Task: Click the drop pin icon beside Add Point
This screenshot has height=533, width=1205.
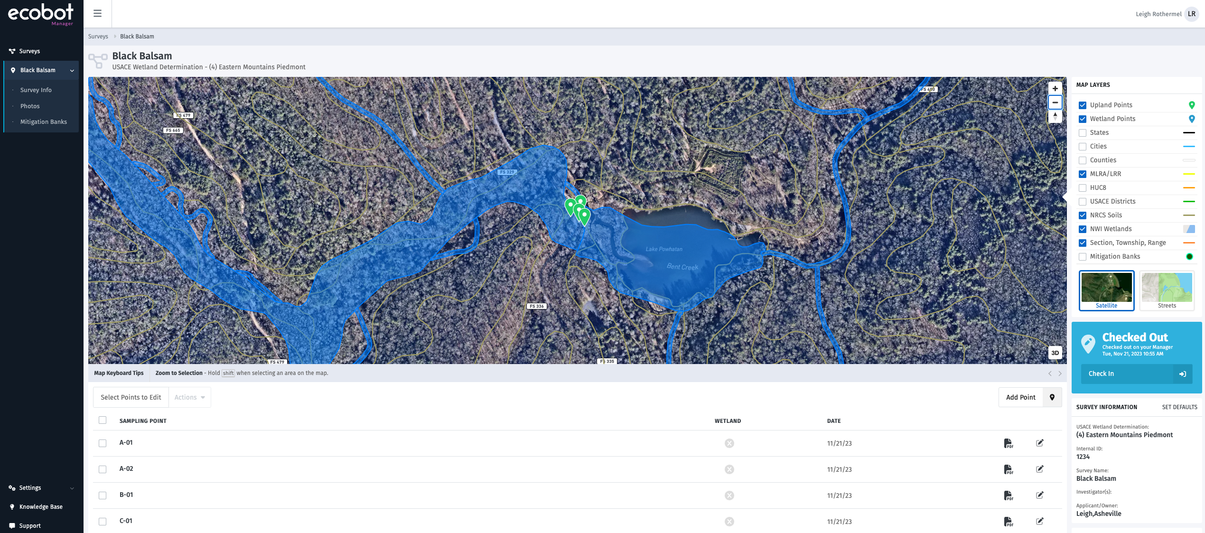Action: pos(1052,397)
